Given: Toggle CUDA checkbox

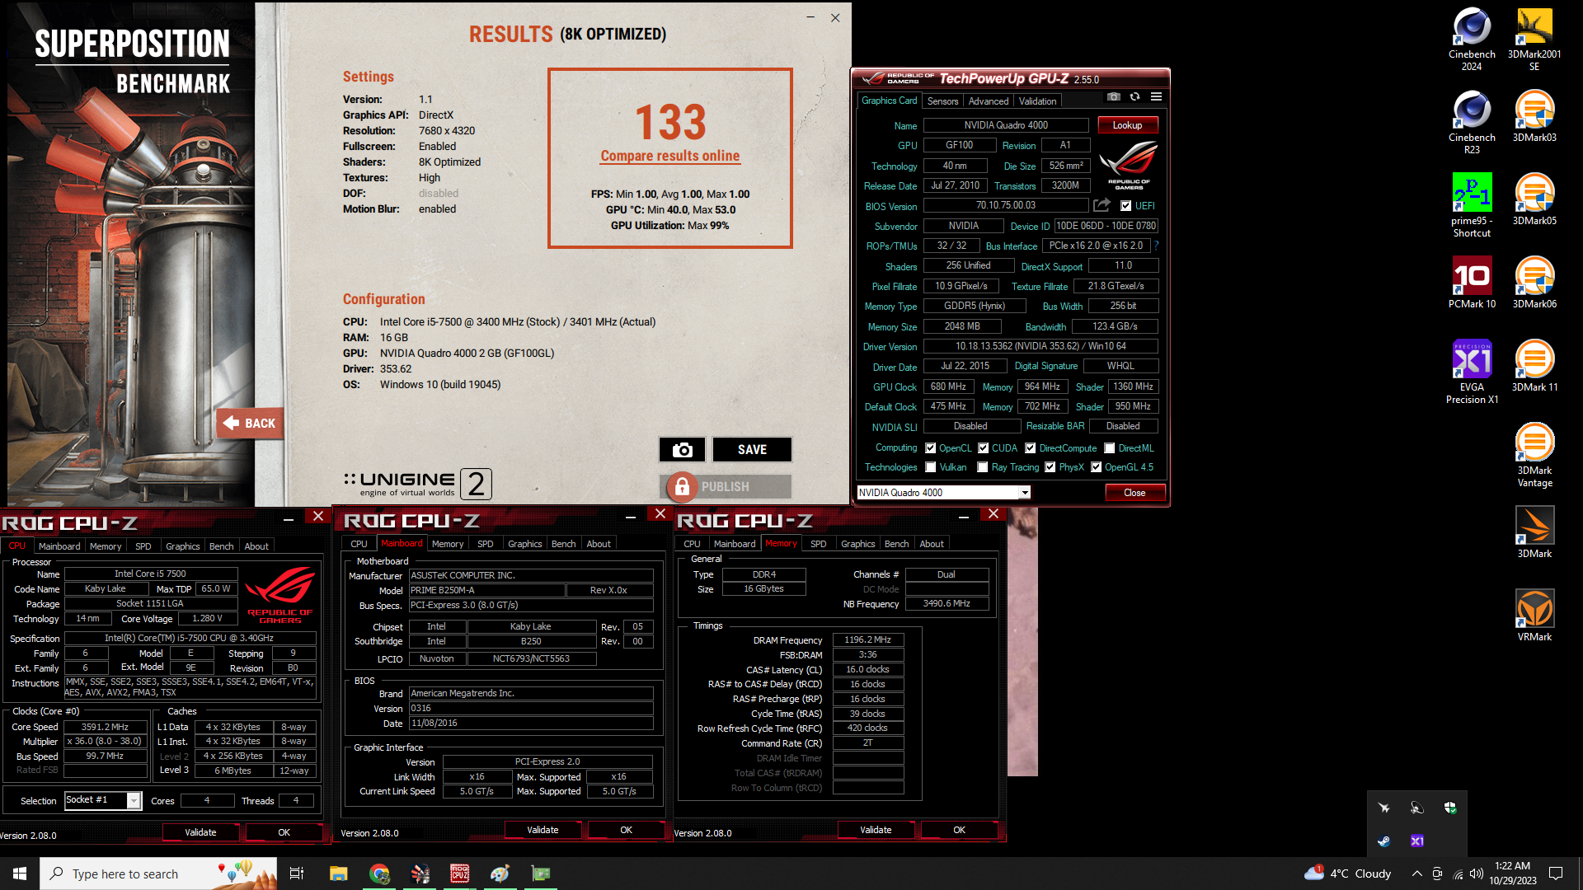Looking at the screenshot, I should (x=984, y=448).
